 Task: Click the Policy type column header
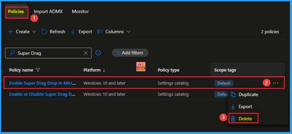[x=169, y=70]
